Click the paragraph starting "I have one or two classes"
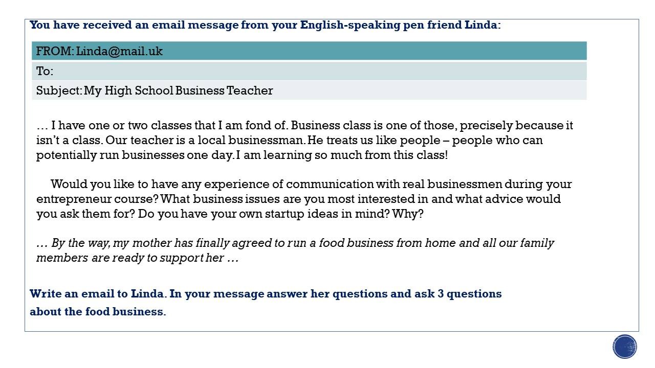 coord(304,140)
